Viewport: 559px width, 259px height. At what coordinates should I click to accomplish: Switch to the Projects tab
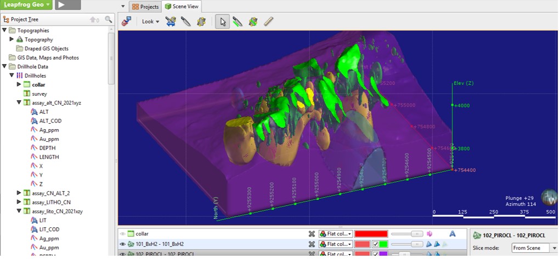point(145,7)
